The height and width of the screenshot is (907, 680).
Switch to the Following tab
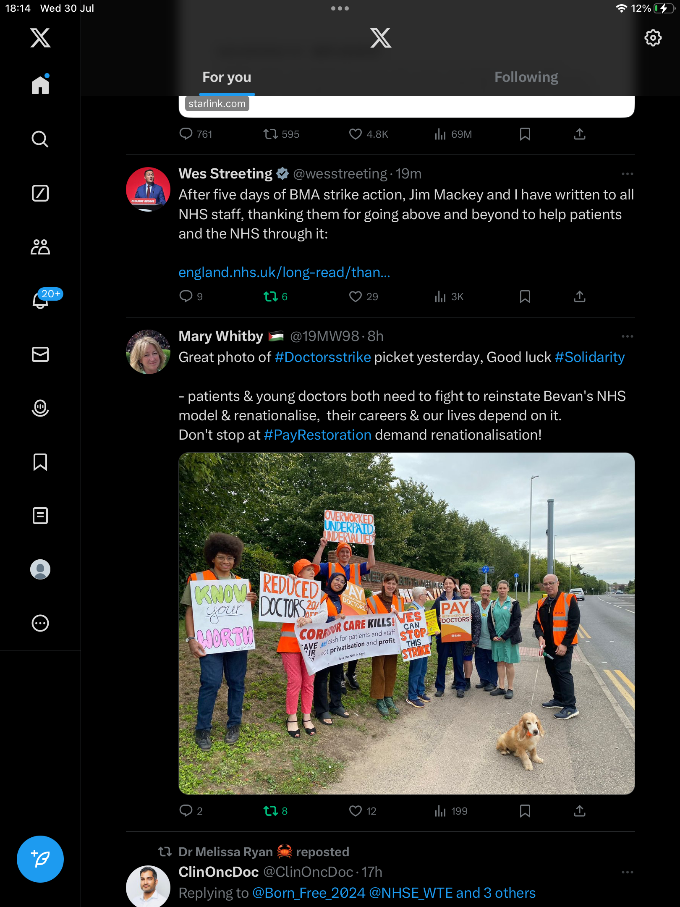point(526,77)
